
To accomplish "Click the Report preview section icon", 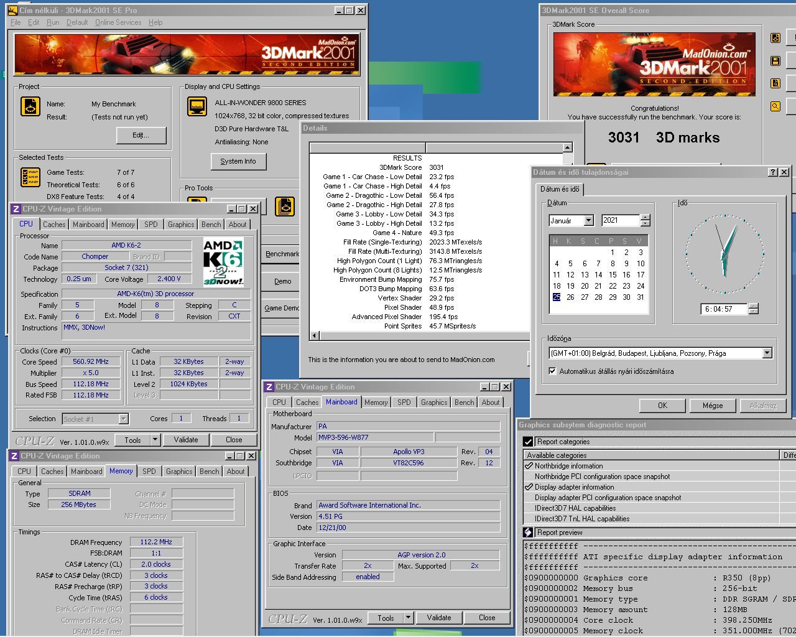I will pos(528,532).
